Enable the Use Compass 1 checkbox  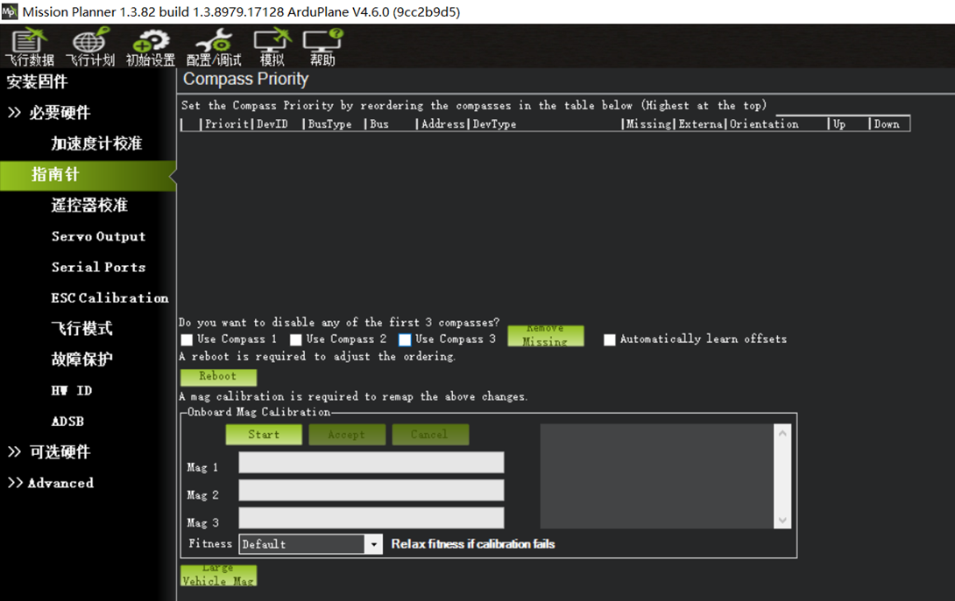click(187, 339)
